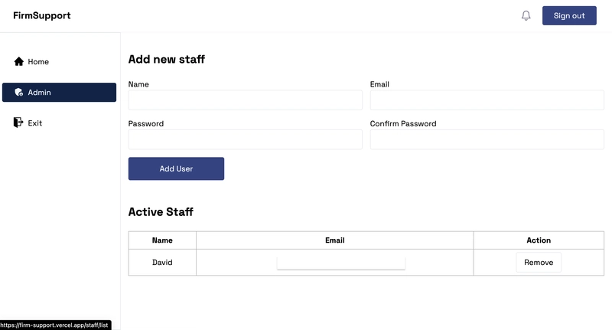Click the Sign out button
The image size is (612, 330).
point(569,15)
